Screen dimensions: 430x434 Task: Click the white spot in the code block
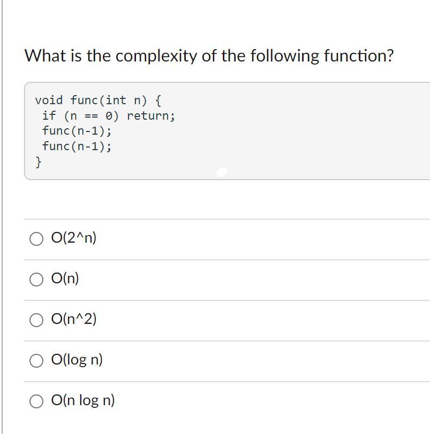(x=222, y=172)
